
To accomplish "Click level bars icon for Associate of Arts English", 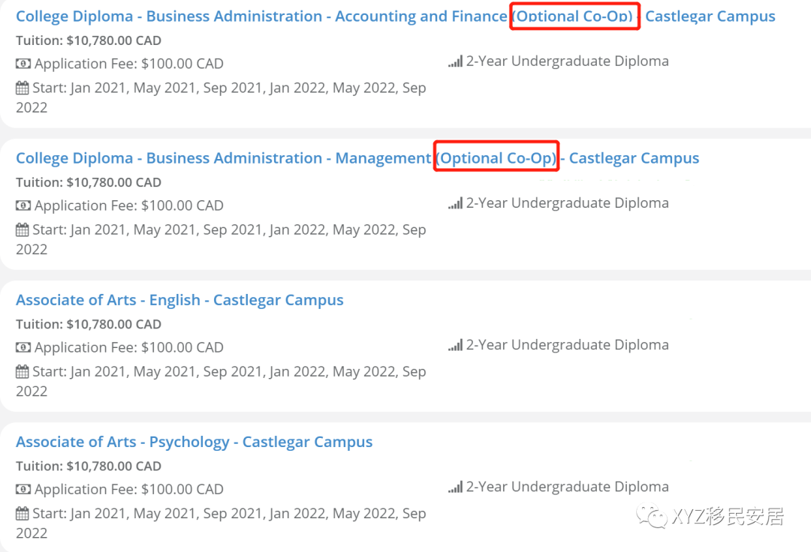I will 455,345.
